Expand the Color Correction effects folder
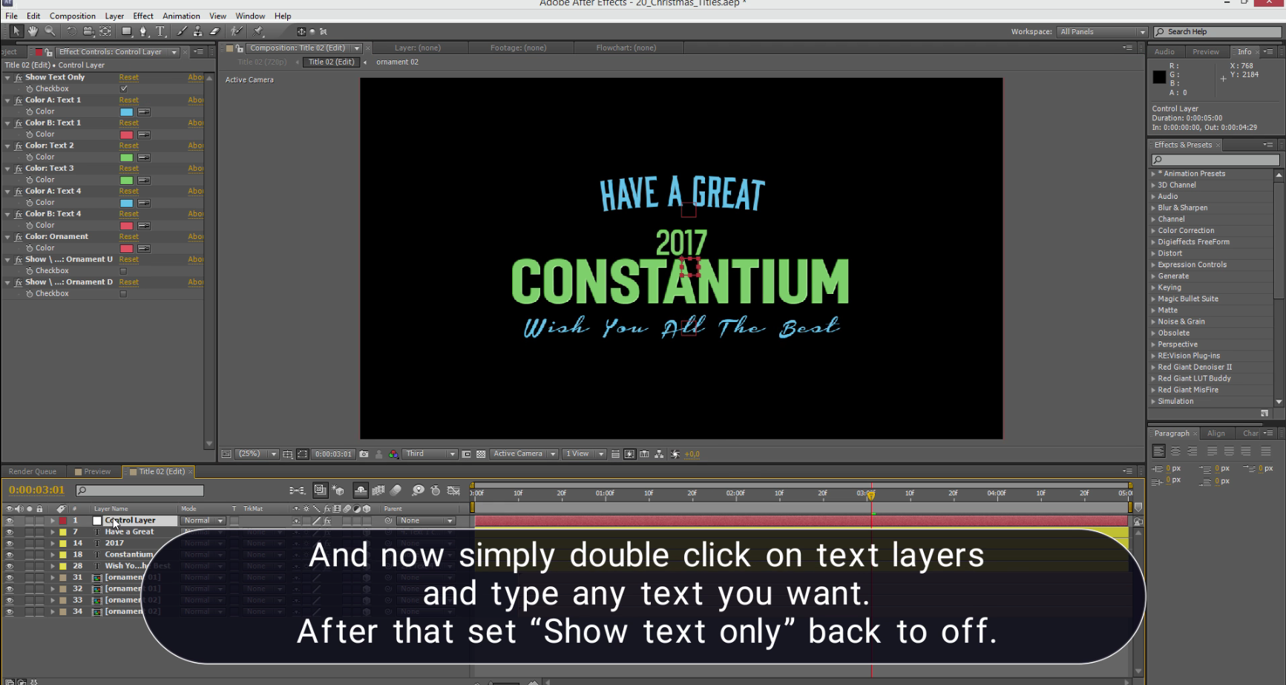1286x685 pixels. pyautogui.click(x=1186, y=231)
